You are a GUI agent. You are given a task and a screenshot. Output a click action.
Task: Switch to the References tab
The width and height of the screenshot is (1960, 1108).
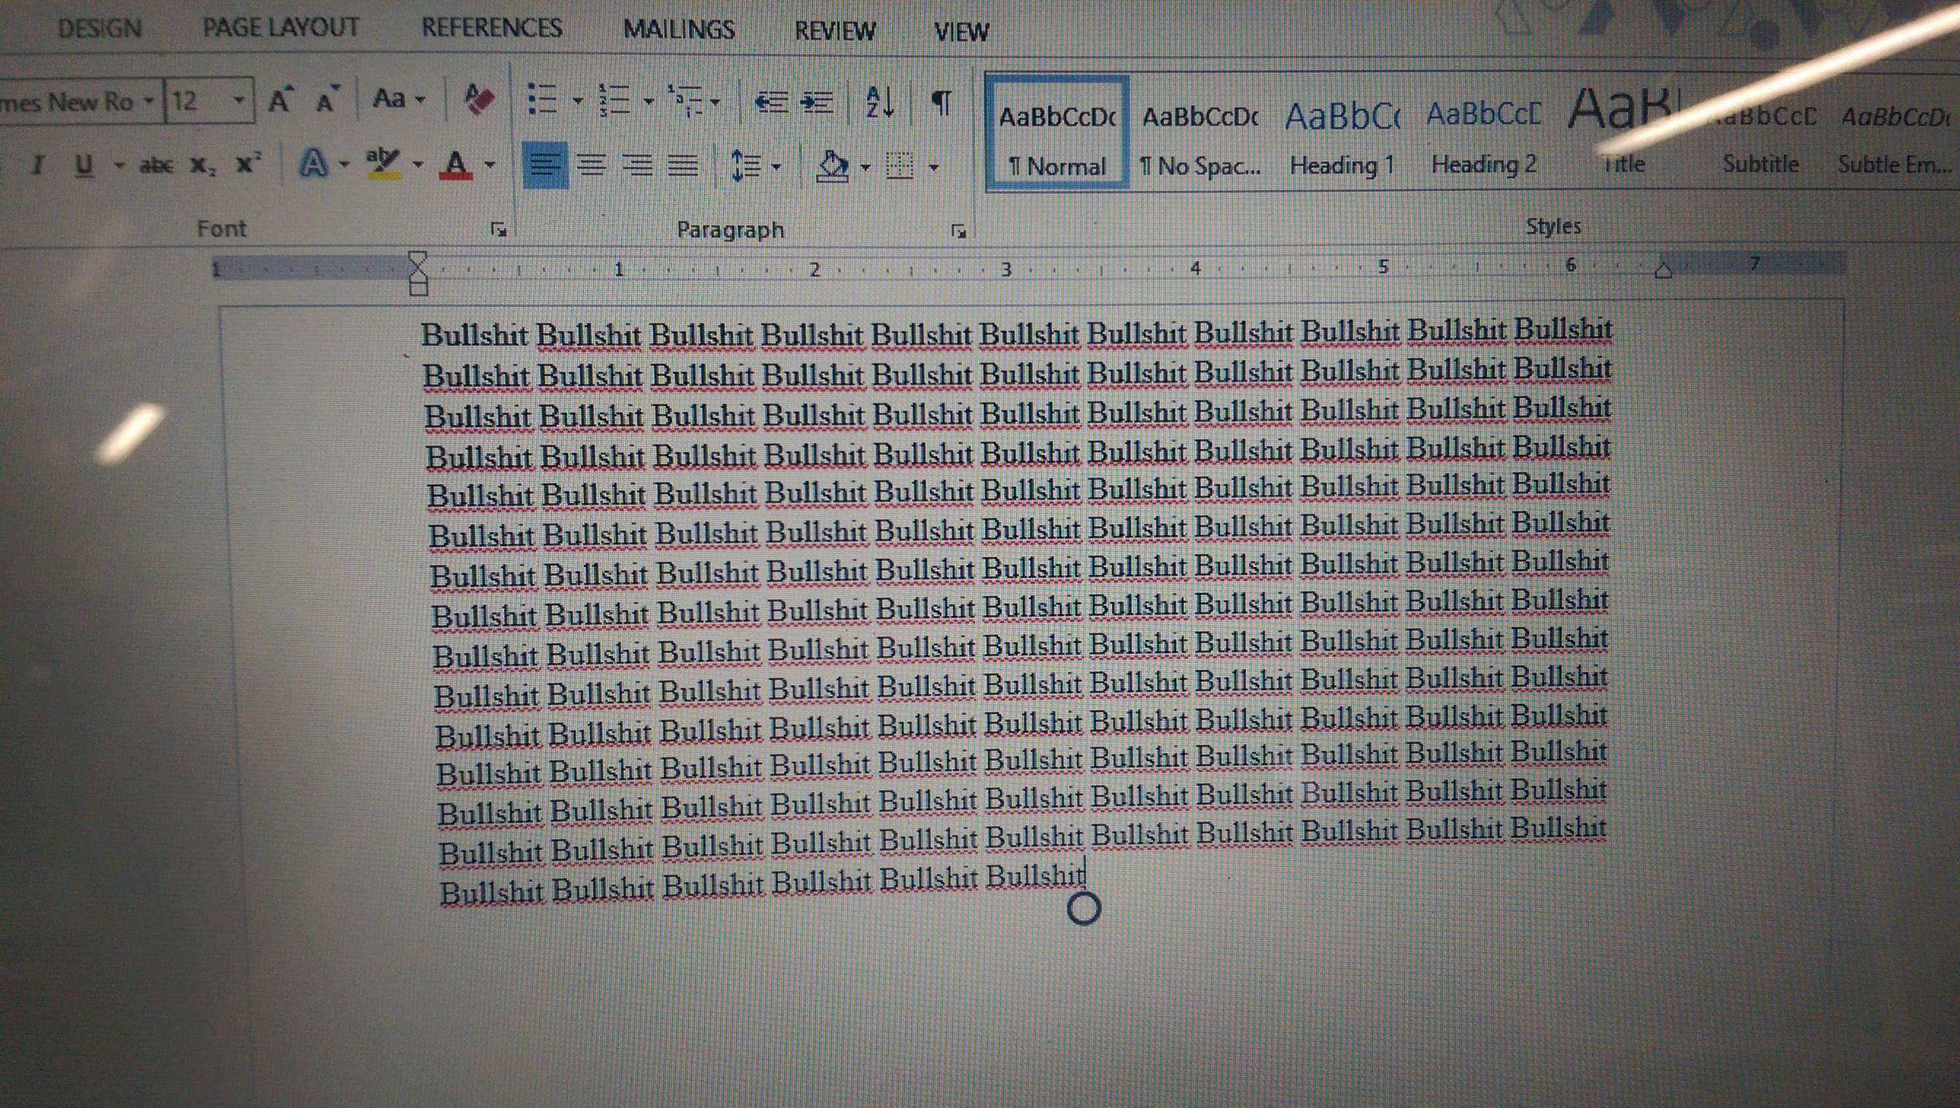(491, 28)
